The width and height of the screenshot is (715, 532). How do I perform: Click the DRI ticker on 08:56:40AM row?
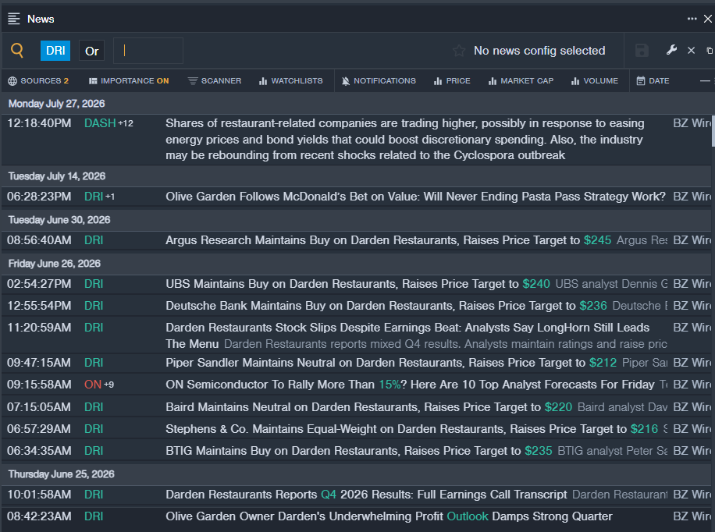[94, 240]
